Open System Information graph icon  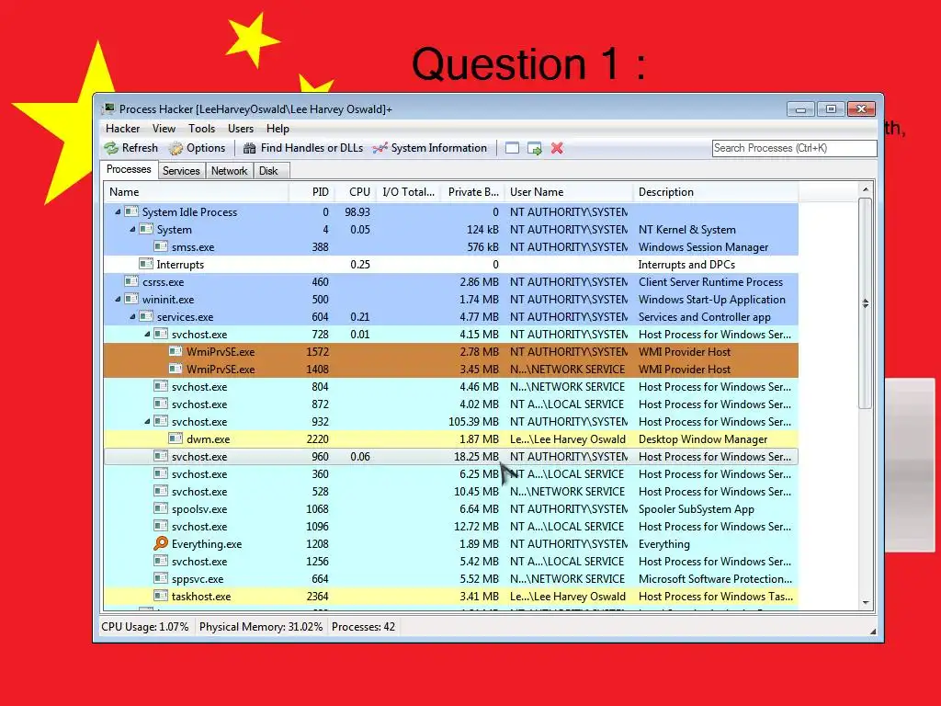[380, 148]
